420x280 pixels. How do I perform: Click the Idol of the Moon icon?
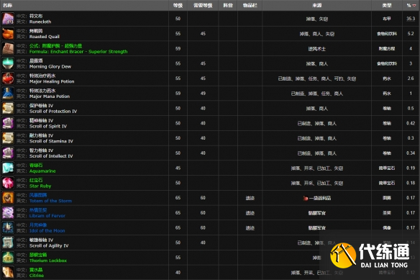pyautogui.click(x=8, y=227)
